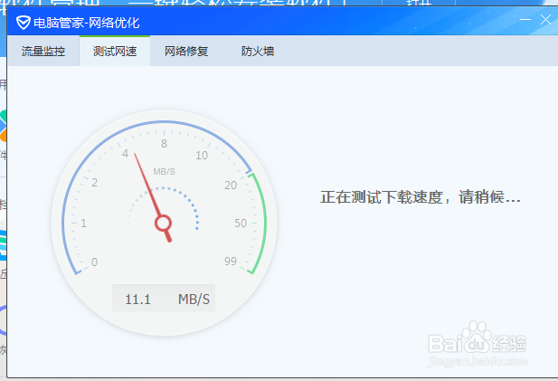Click the 99 mark on gauge
The height and width of the screenshot is (381, 558).
coord(231,261)
